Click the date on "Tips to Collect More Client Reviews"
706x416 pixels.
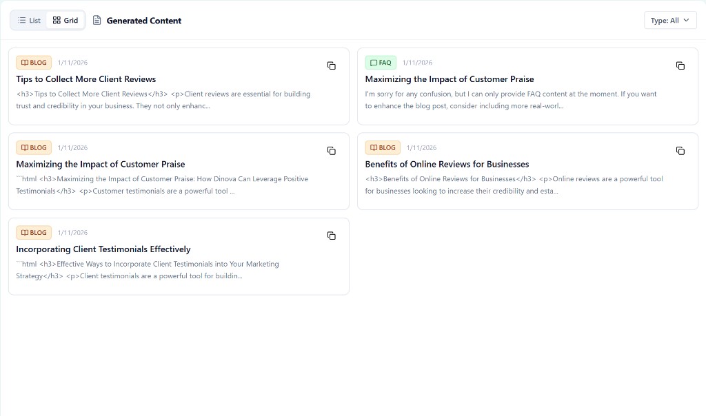[72, 63]
